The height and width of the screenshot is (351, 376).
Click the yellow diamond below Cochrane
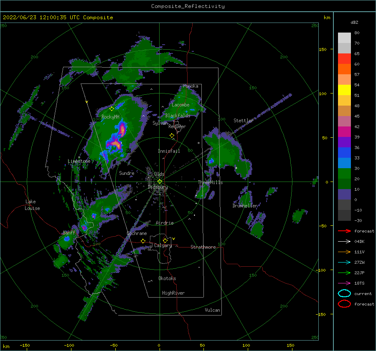click(x=143, y=241)
